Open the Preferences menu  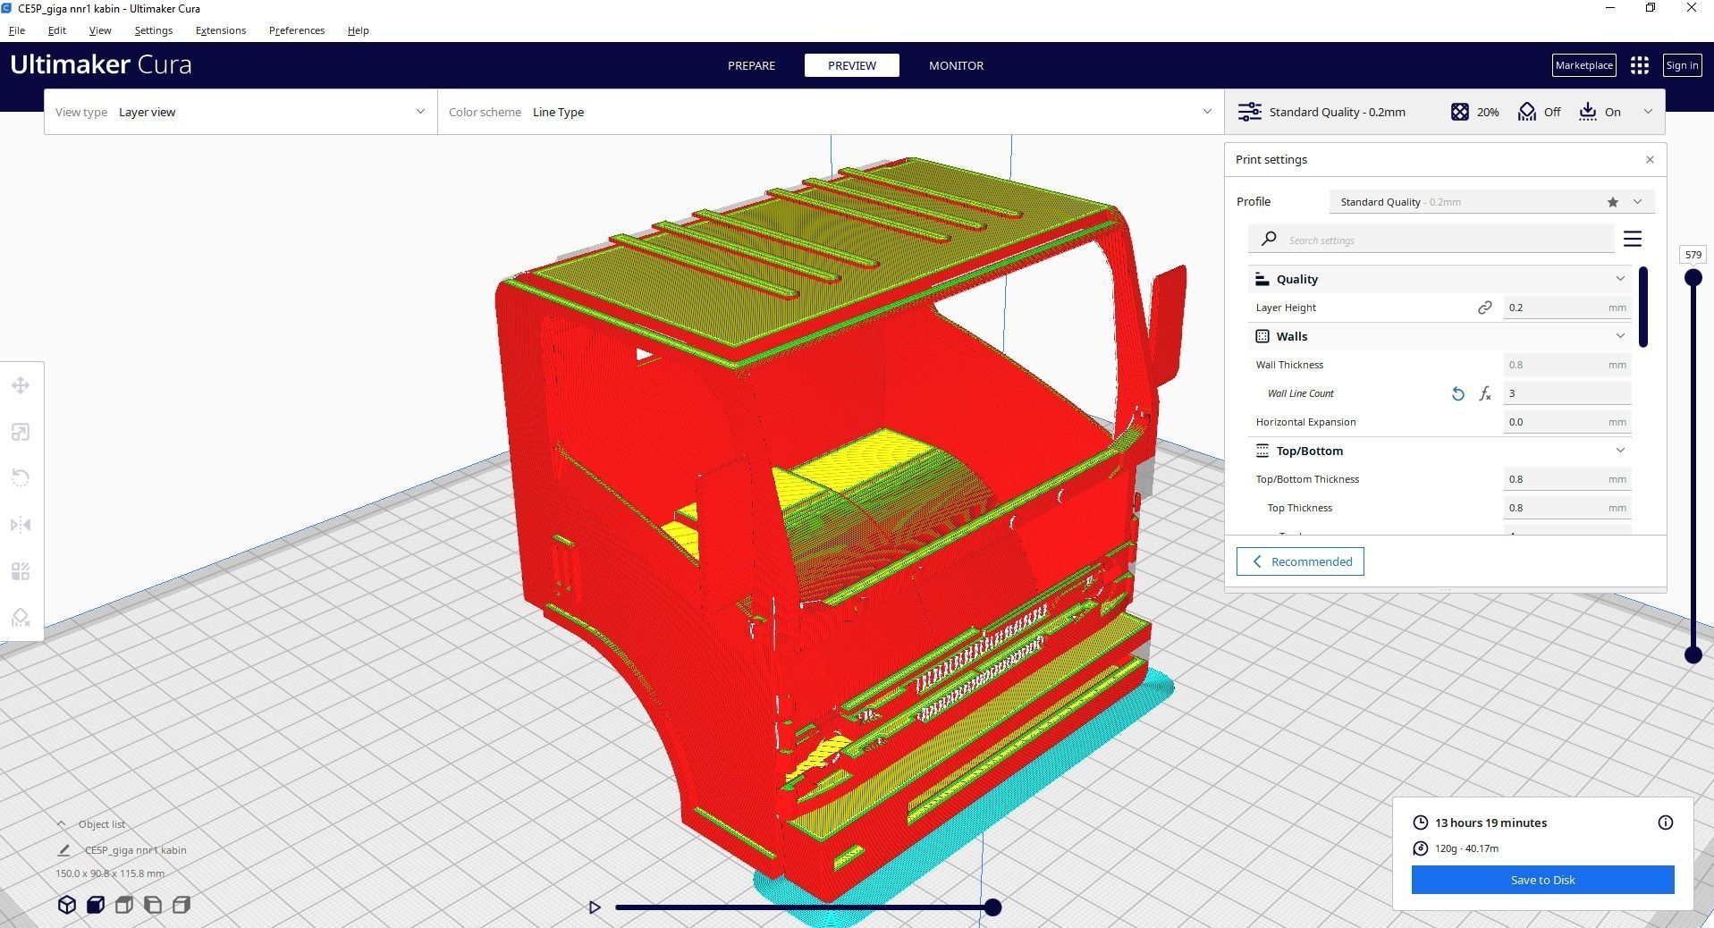pos(297,30)
